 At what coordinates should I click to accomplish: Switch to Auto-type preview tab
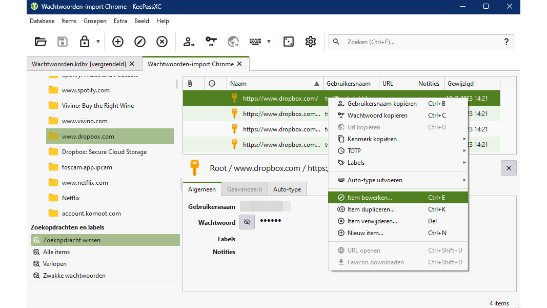pos(287,189)
